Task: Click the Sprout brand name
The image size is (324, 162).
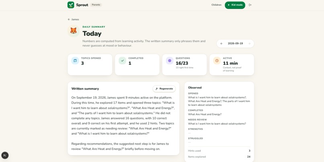Action: pos(82,5)
